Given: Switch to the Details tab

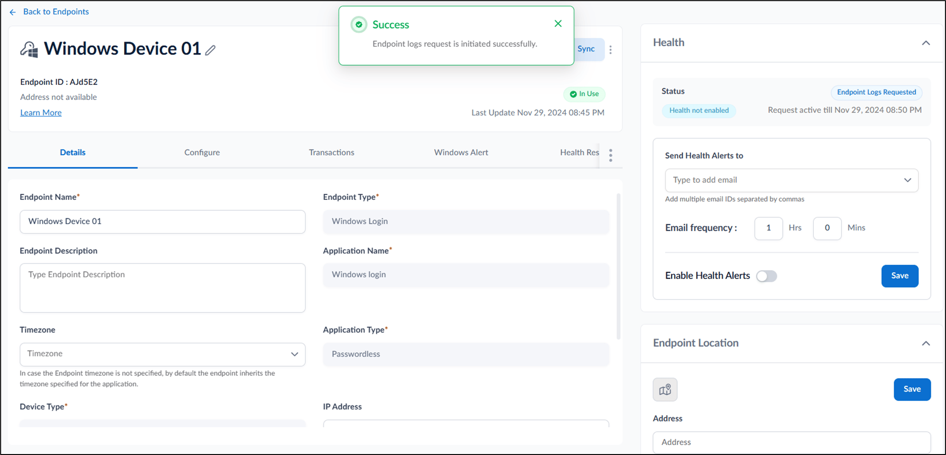Looking at the screenshot, I should 73,152.
